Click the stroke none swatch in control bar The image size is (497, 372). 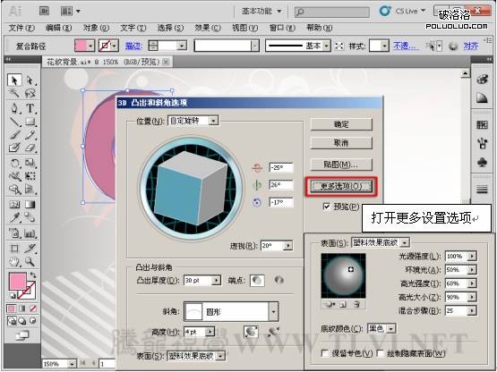105,46
